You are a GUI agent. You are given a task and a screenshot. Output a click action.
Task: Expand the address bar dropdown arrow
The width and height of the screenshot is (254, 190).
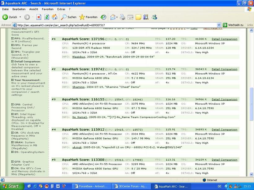point(219,25)
